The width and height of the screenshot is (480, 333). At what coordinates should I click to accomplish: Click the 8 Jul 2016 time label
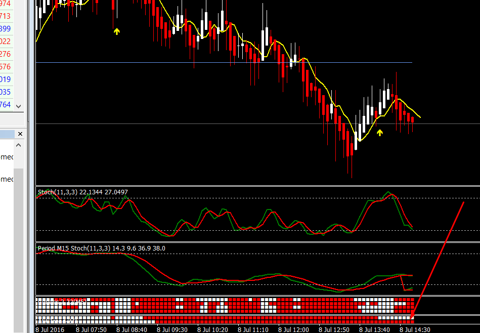(x=50, y=329)
